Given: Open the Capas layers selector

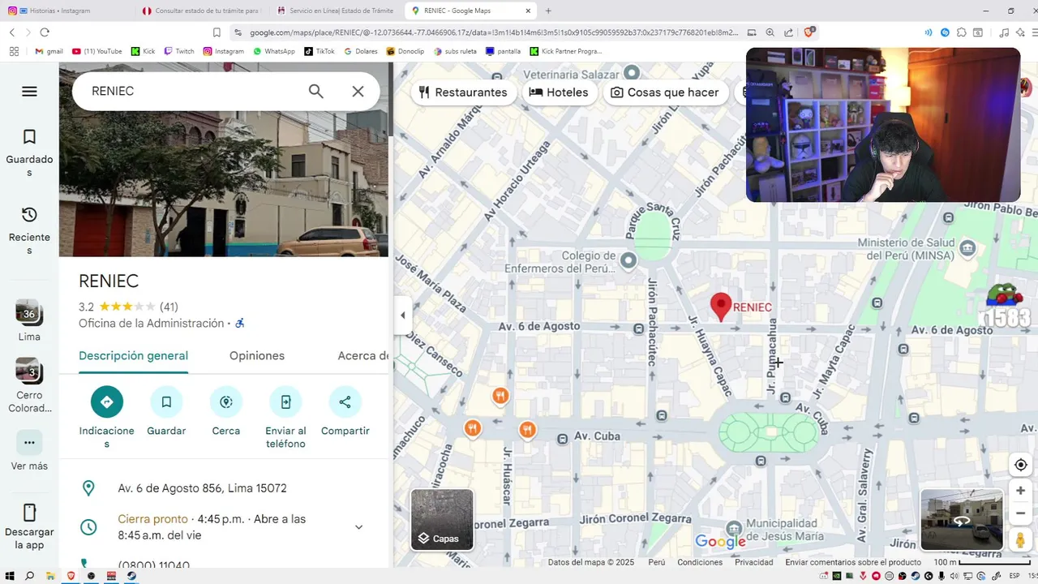Looking at the screenshot, I should click(x=442, y=520).
